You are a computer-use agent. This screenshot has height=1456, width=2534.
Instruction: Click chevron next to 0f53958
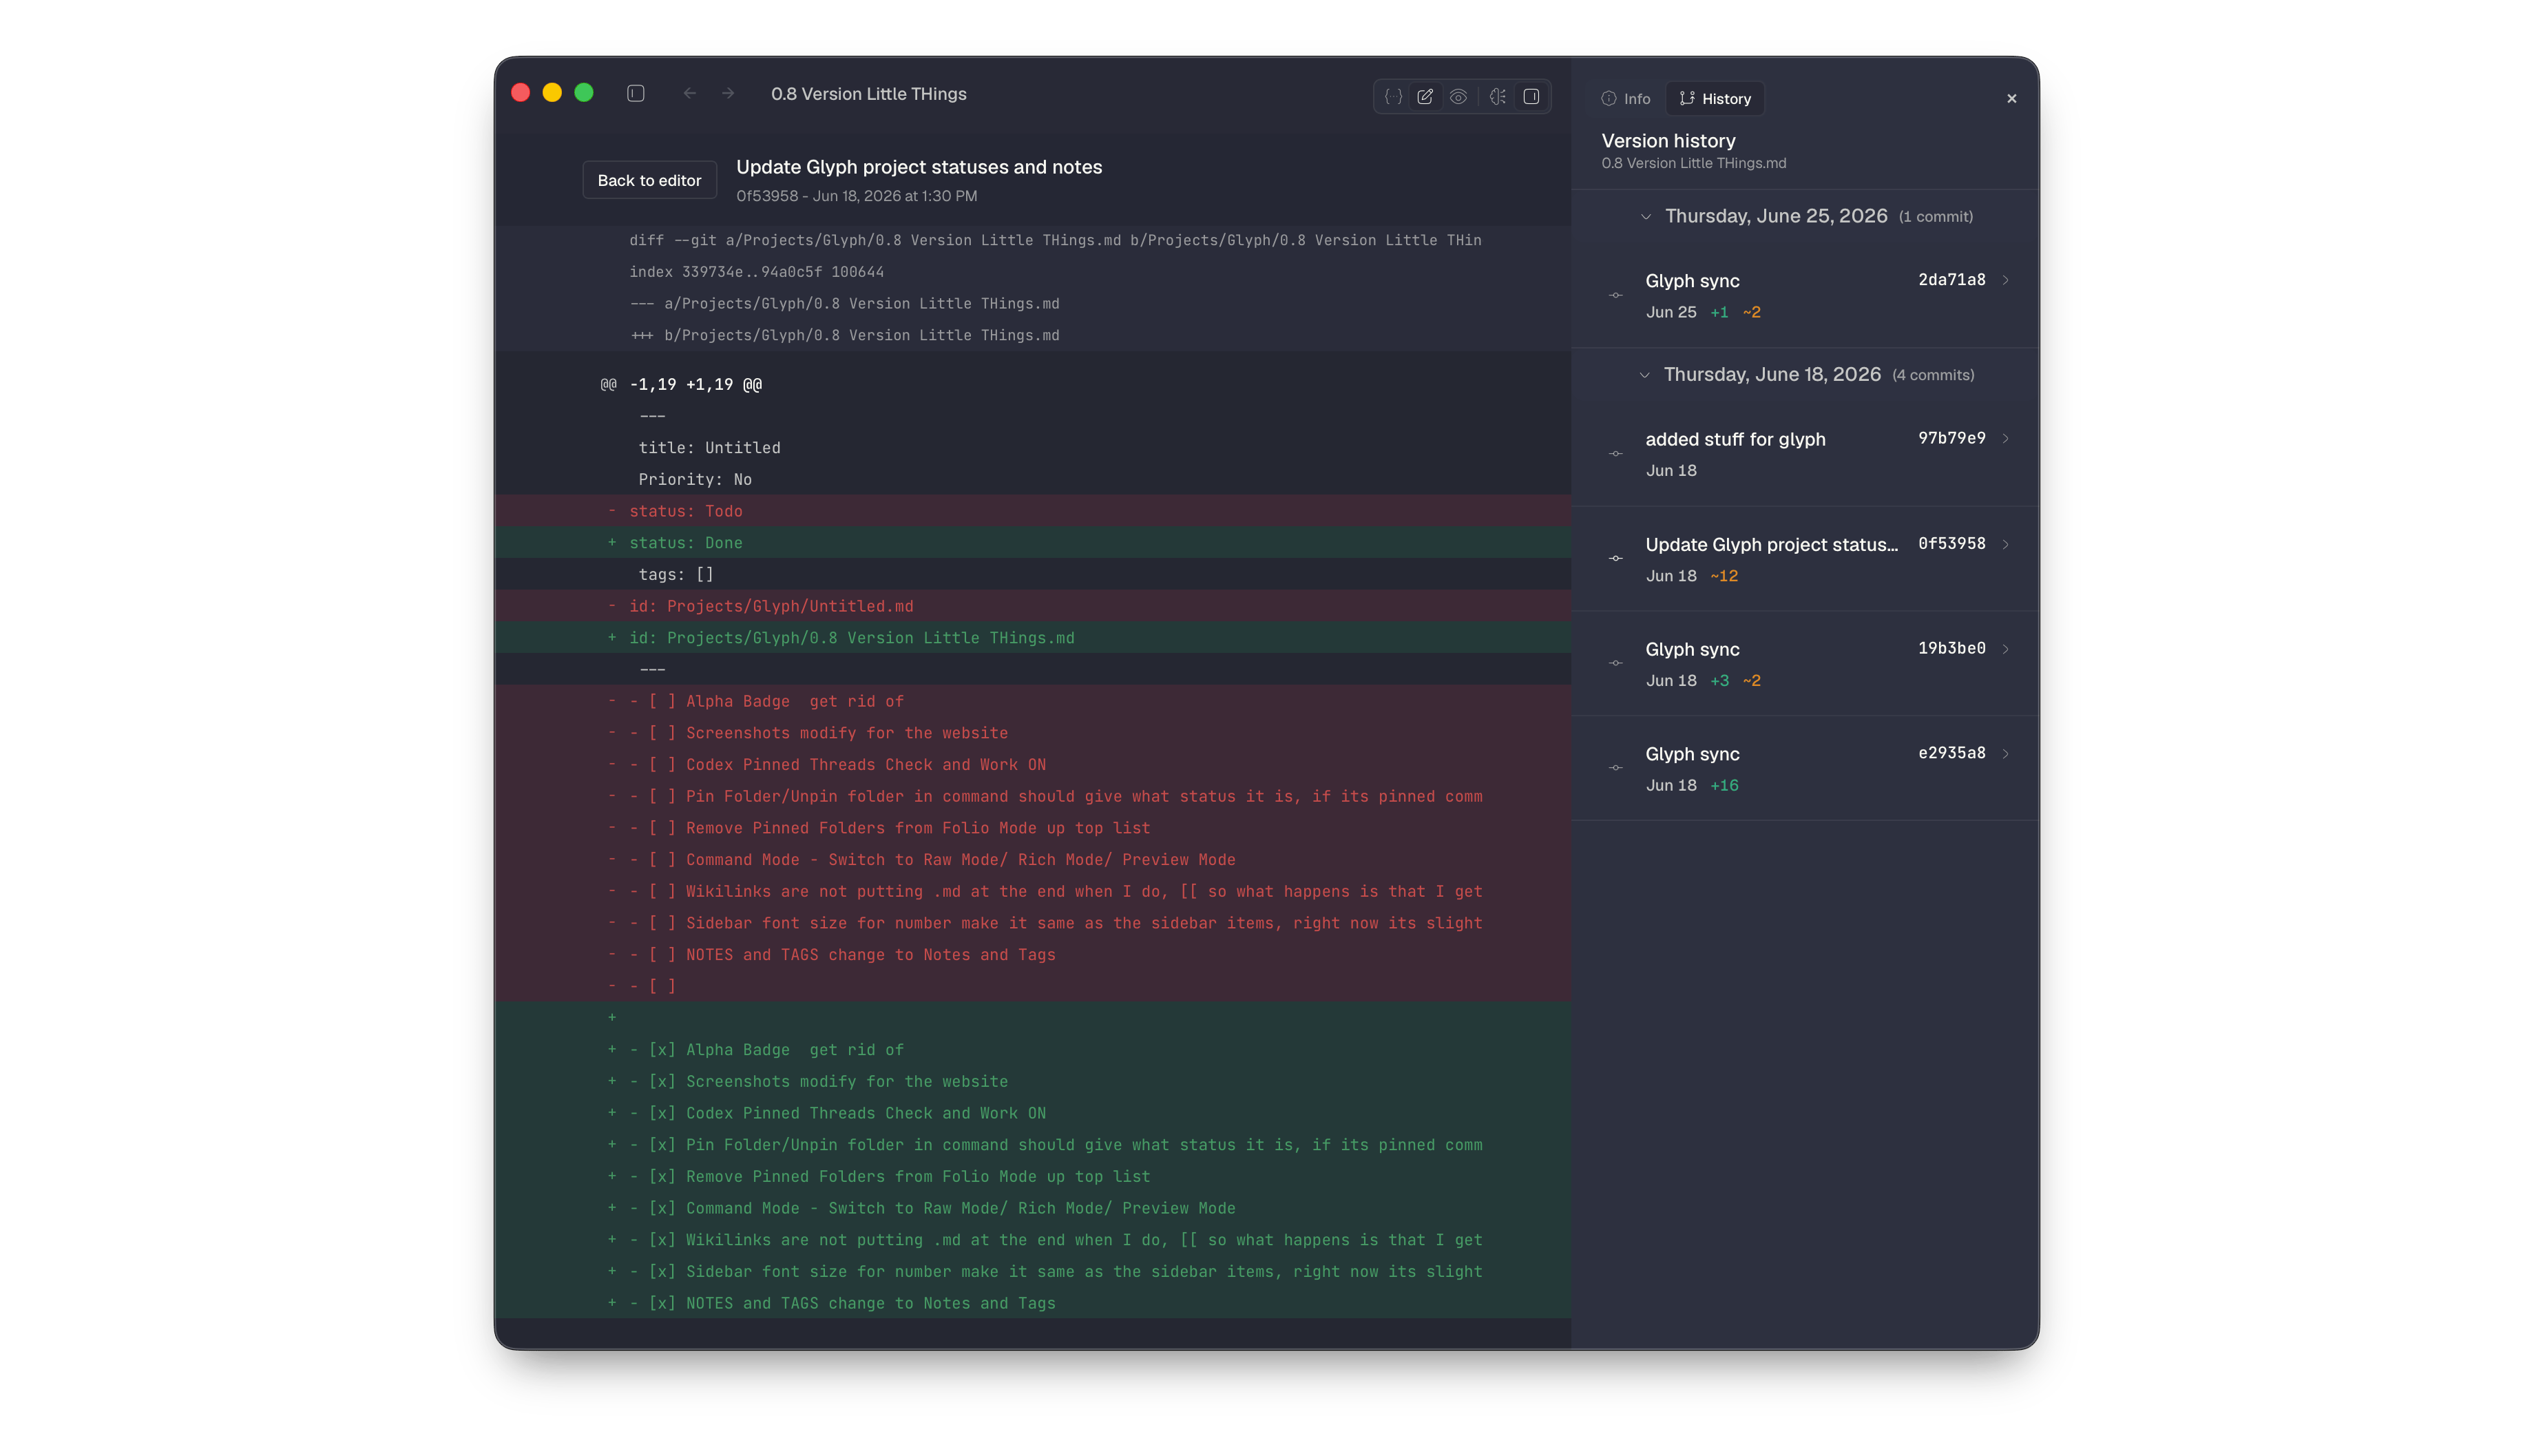coord(2007,544)
